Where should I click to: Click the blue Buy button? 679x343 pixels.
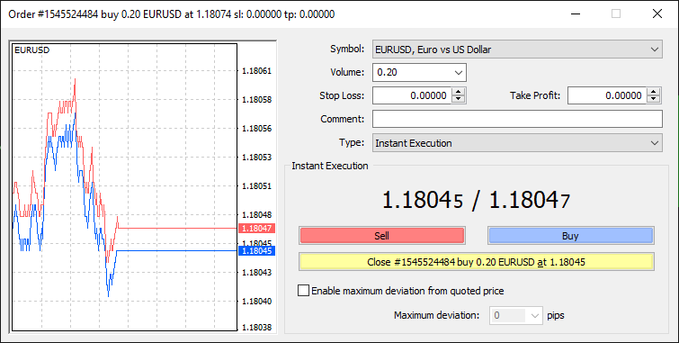pos(571,236)
